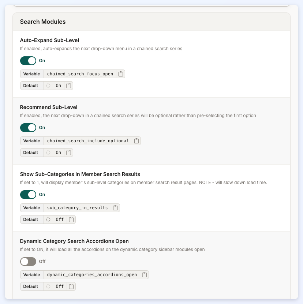Screen dimensions: 303x304
Task: Click the On default value under chained_search_focus_open
Action: tap(59, 86)
